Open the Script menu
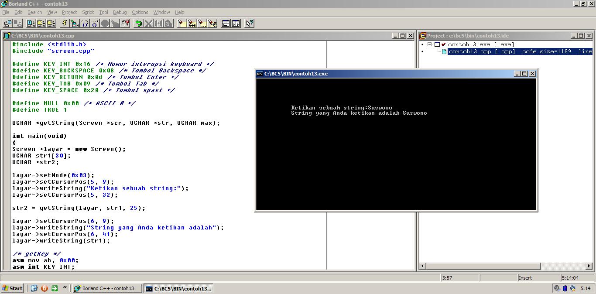 tap(88, 12)
